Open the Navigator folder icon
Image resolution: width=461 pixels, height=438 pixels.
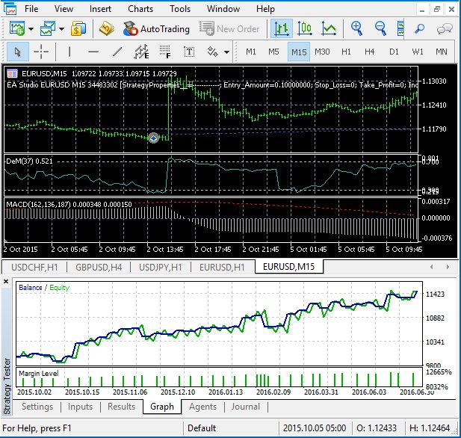click(x=107, y=28)
